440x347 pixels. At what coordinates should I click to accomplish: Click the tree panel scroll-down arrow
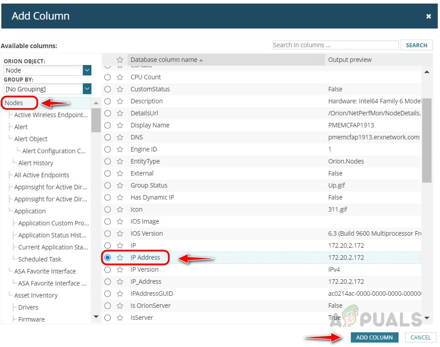point(96,317)
